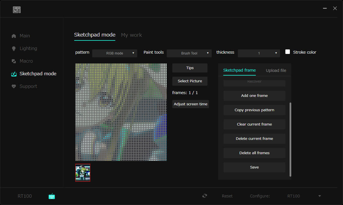Click the Epomaker logo icon

click(17, 10)
